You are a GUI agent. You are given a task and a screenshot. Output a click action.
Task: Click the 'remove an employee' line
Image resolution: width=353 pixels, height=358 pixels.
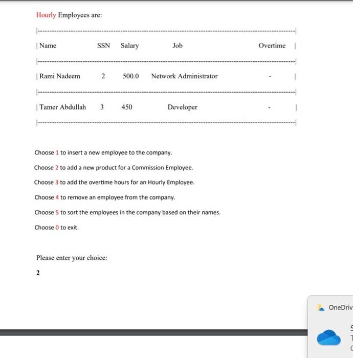click(x=105, y=197)
